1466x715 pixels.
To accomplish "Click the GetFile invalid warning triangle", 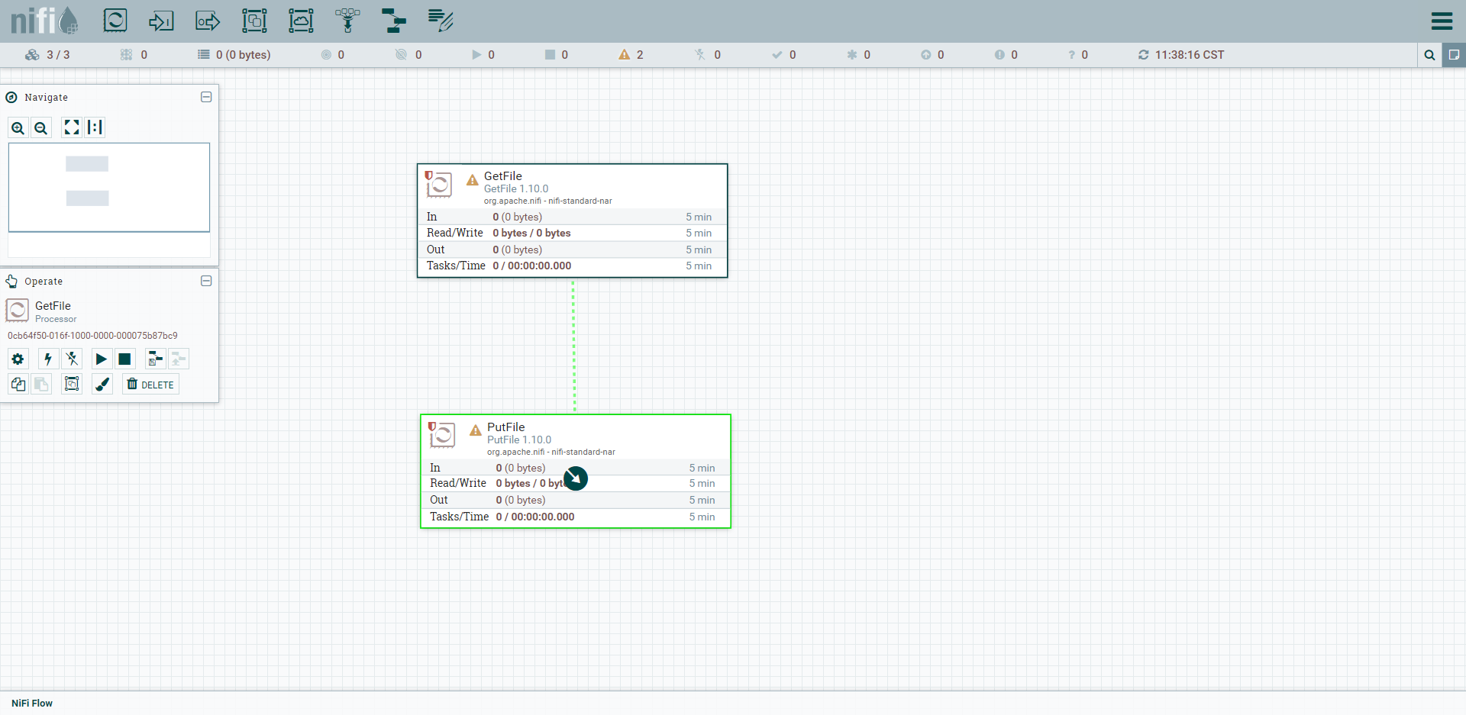I will [x=473, y=180].
